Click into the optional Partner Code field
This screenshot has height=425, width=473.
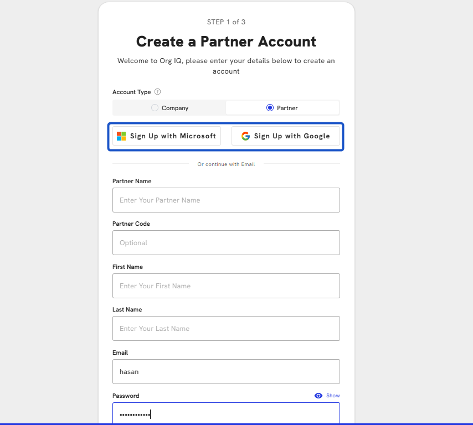(x=226, y=242)
